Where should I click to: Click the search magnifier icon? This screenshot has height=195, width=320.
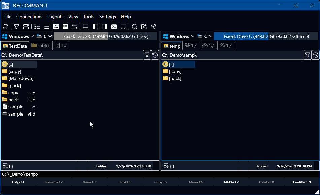click(135, 27)
